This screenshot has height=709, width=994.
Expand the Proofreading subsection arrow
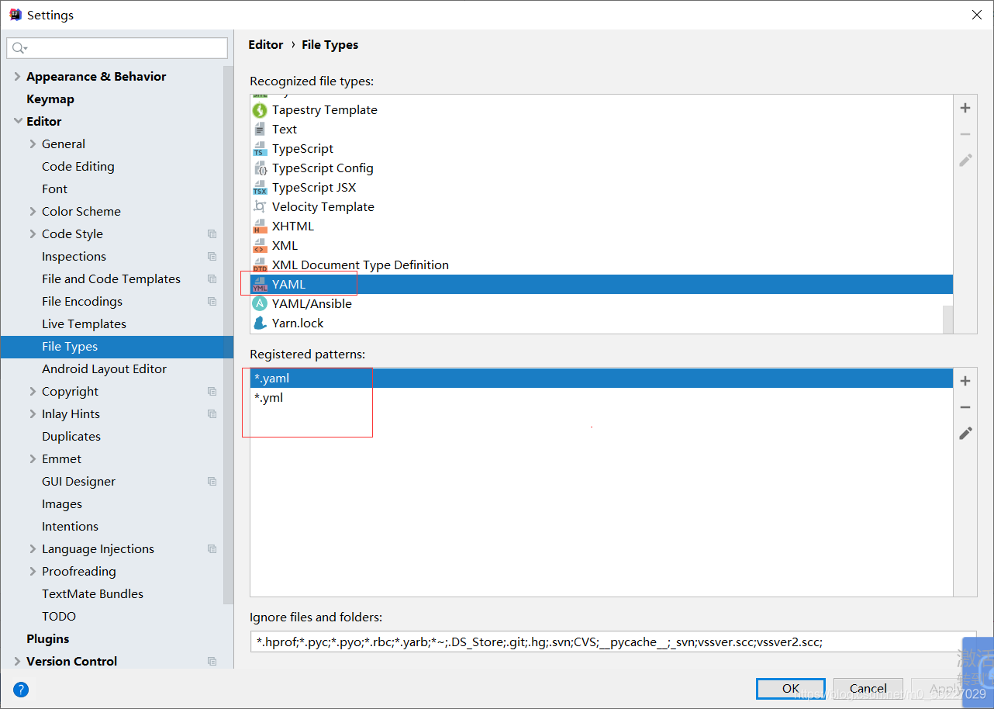[33, 571]
